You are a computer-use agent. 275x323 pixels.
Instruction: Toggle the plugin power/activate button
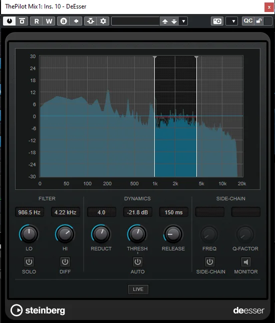pos(10,21)
